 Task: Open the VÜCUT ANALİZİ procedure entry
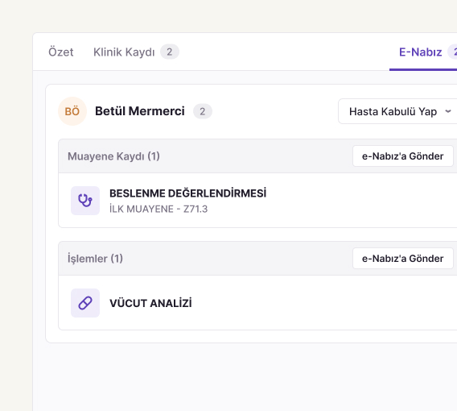click(x=150, y=303)
